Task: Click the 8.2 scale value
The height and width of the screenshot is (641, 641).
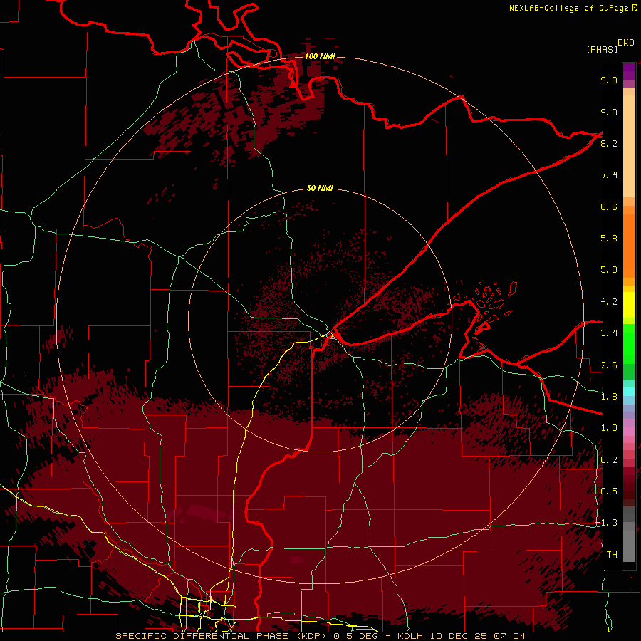Action: pos(609,143)
